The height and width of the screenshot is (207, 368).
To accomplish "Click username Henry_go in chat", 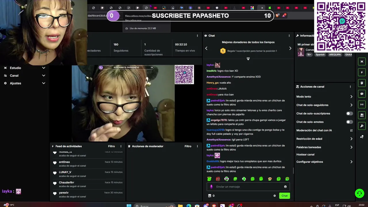I will (x=212, y=83).
